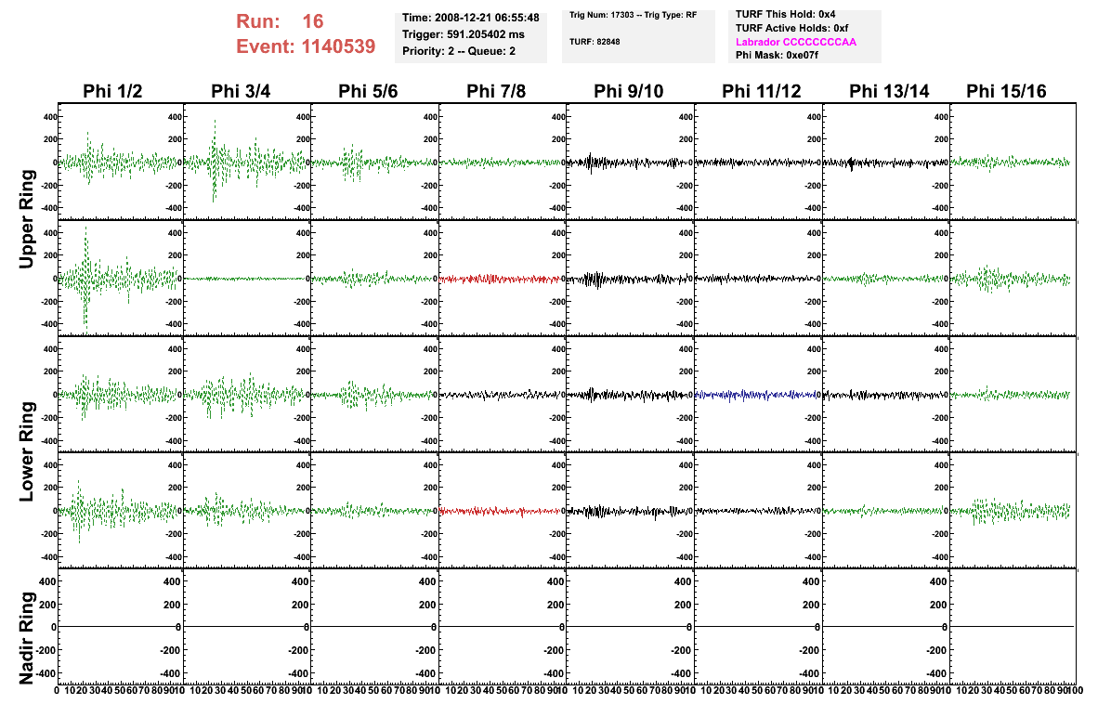Image resolution: width=1111 pixels, height=717 pixels.
Task: Click the "TURF: 82848" text
Action: [x=595, y=42]
